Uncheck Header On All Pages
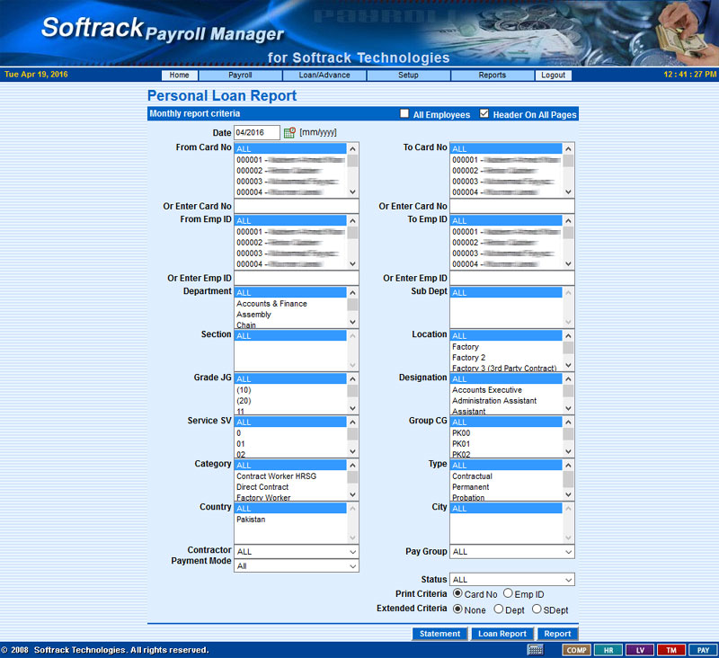719x658 pixels. coord(484,114)
